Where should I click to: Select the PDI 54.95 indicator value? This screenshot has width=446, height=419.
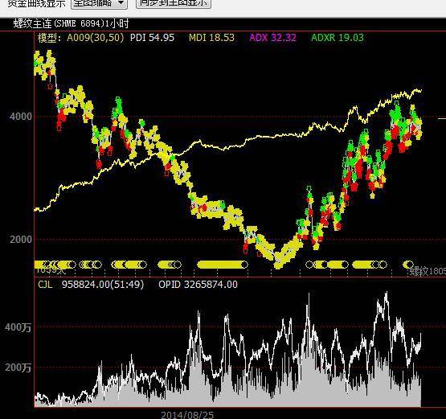pyautogui.click(x=152, y=38)
